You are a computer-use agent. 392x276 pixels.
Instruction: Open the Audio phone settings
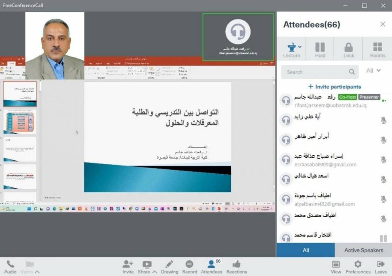[10, 266]
